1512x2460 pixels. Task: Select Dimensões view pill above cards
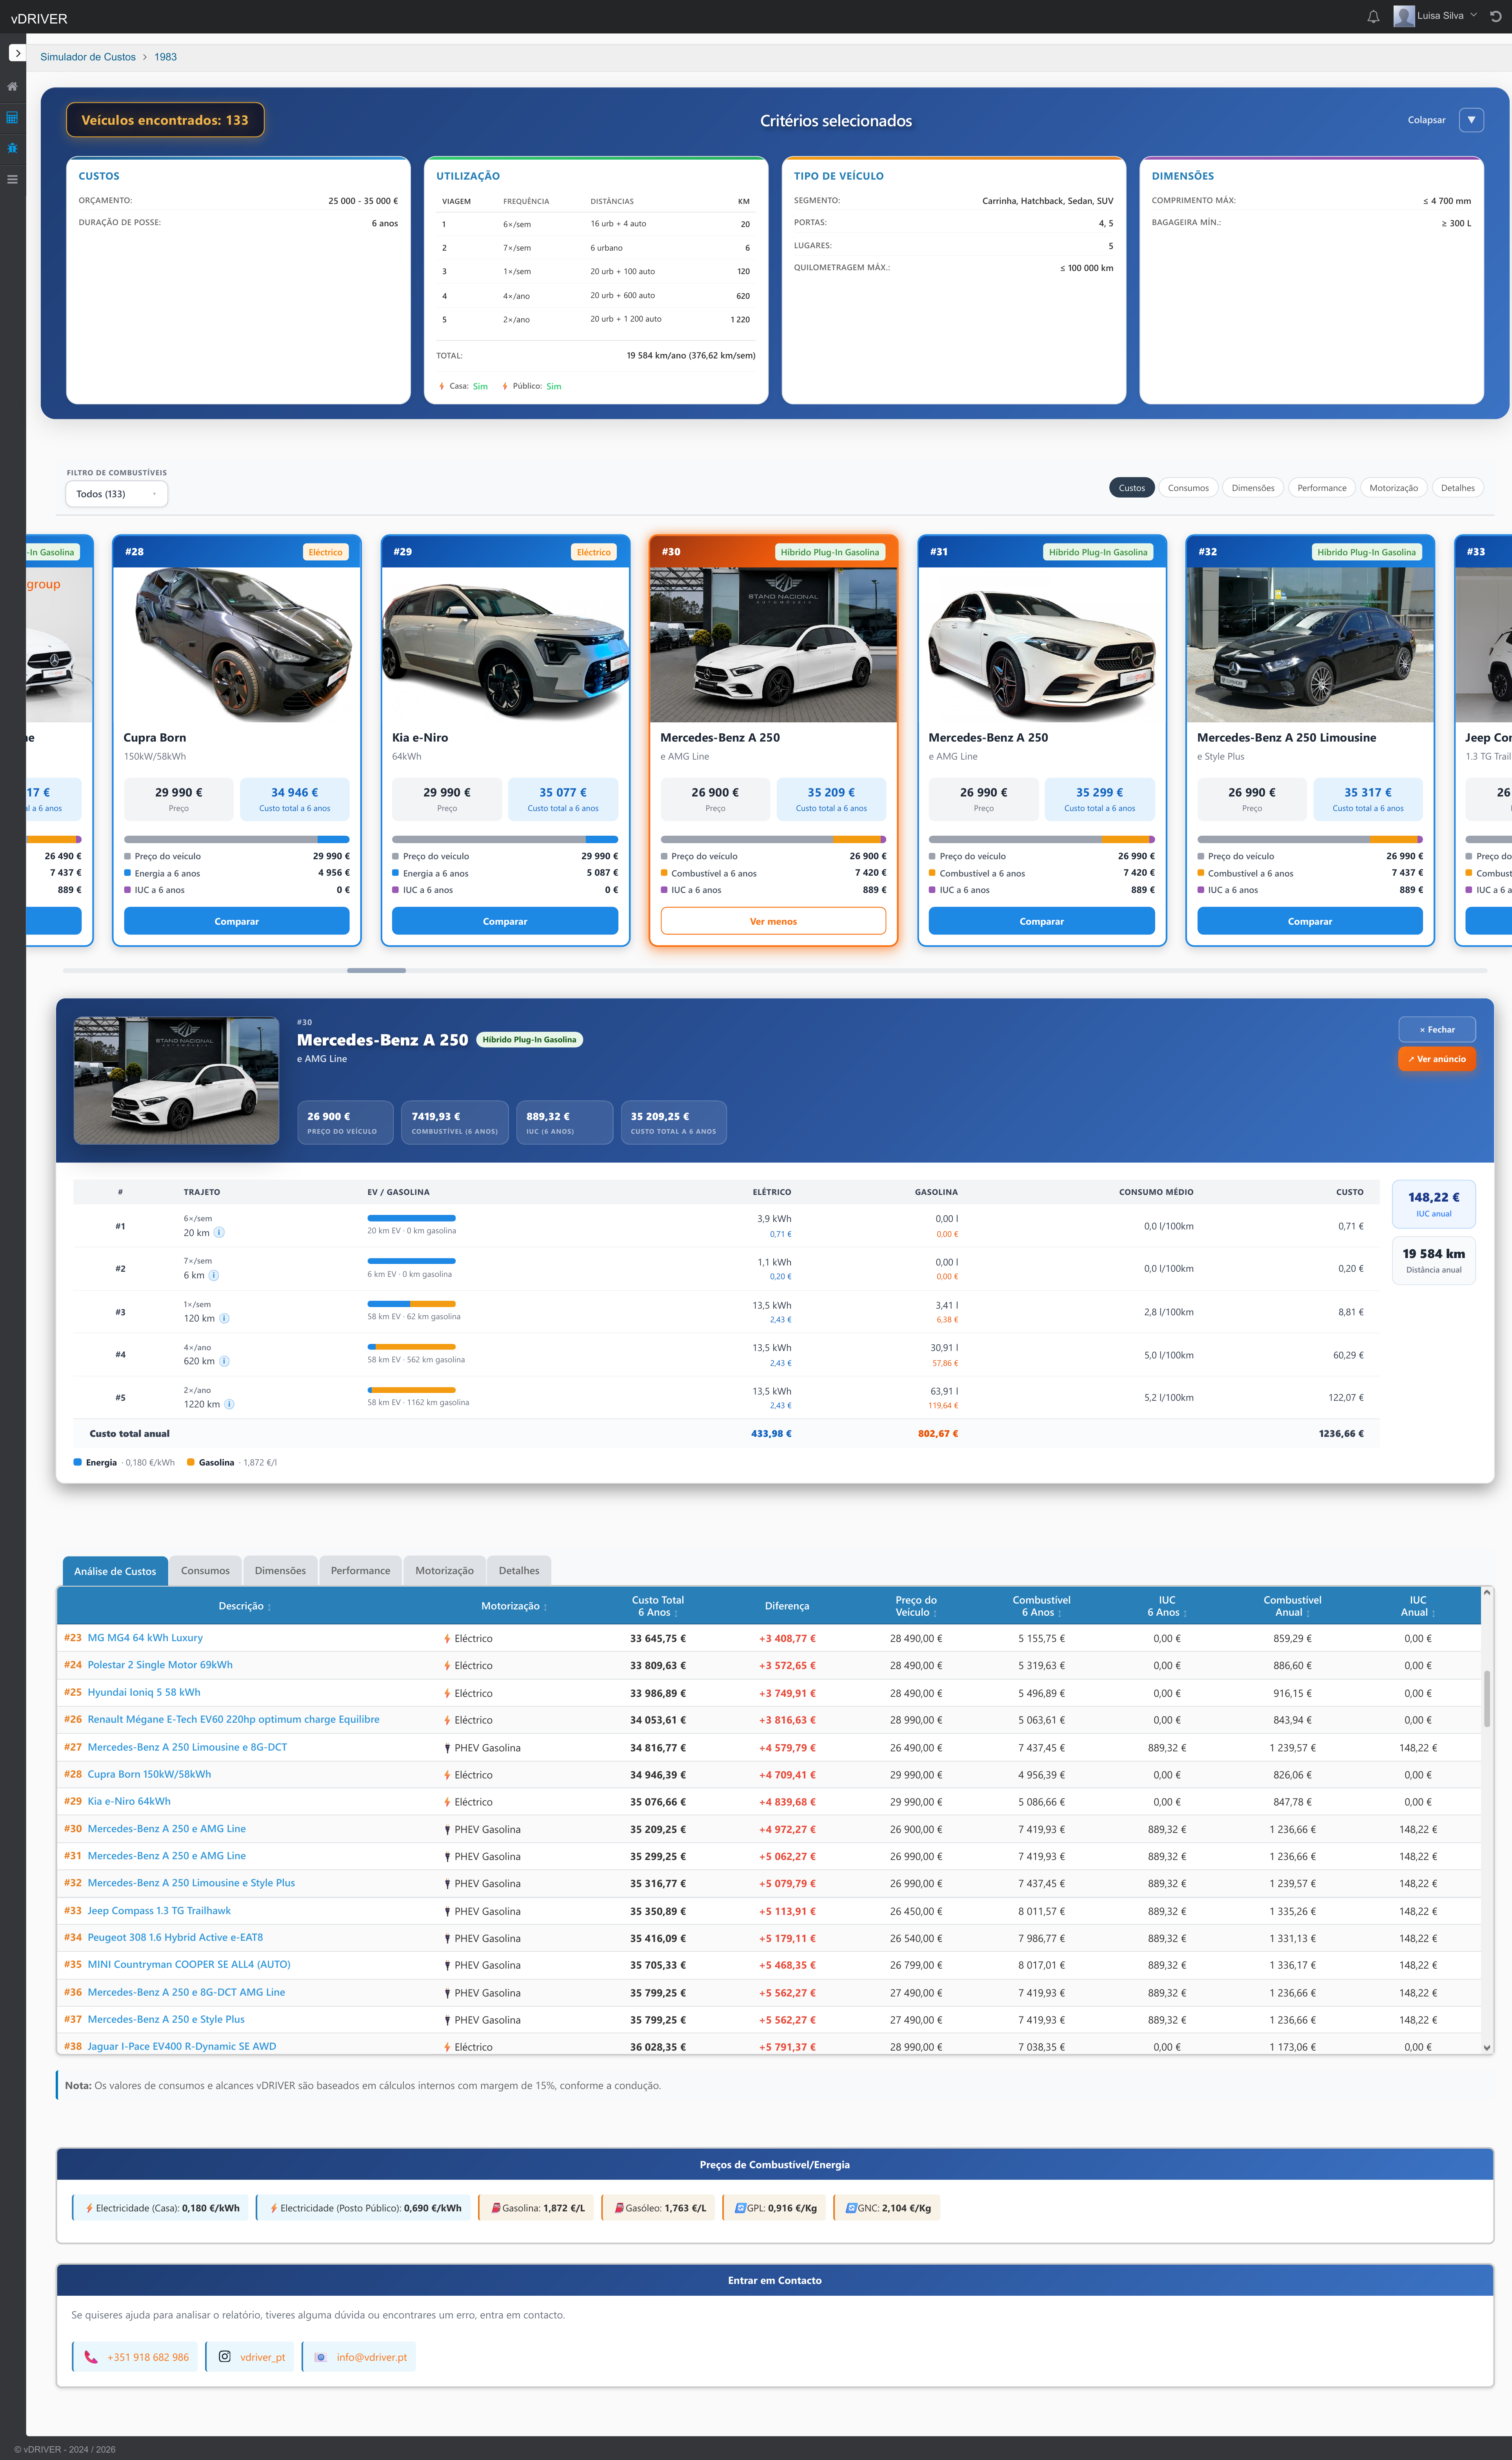[x=1253, y=488]
